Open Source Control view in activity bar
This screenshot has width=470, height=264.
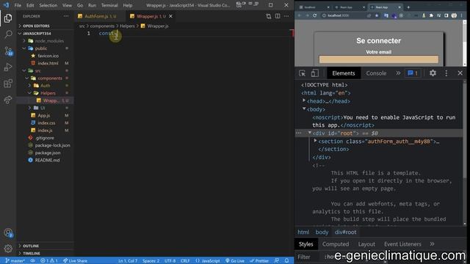click(x=8, y=51)
